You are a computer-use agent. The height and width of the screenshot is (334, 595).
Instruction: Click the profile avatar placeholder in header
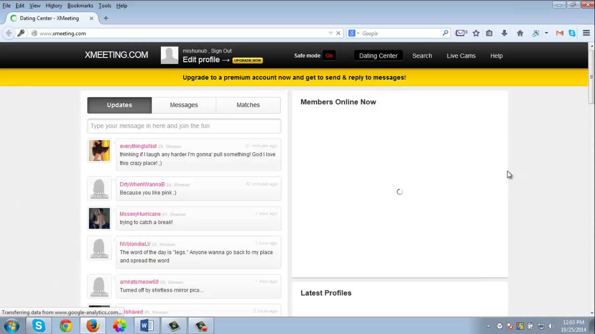click(170, 55)
